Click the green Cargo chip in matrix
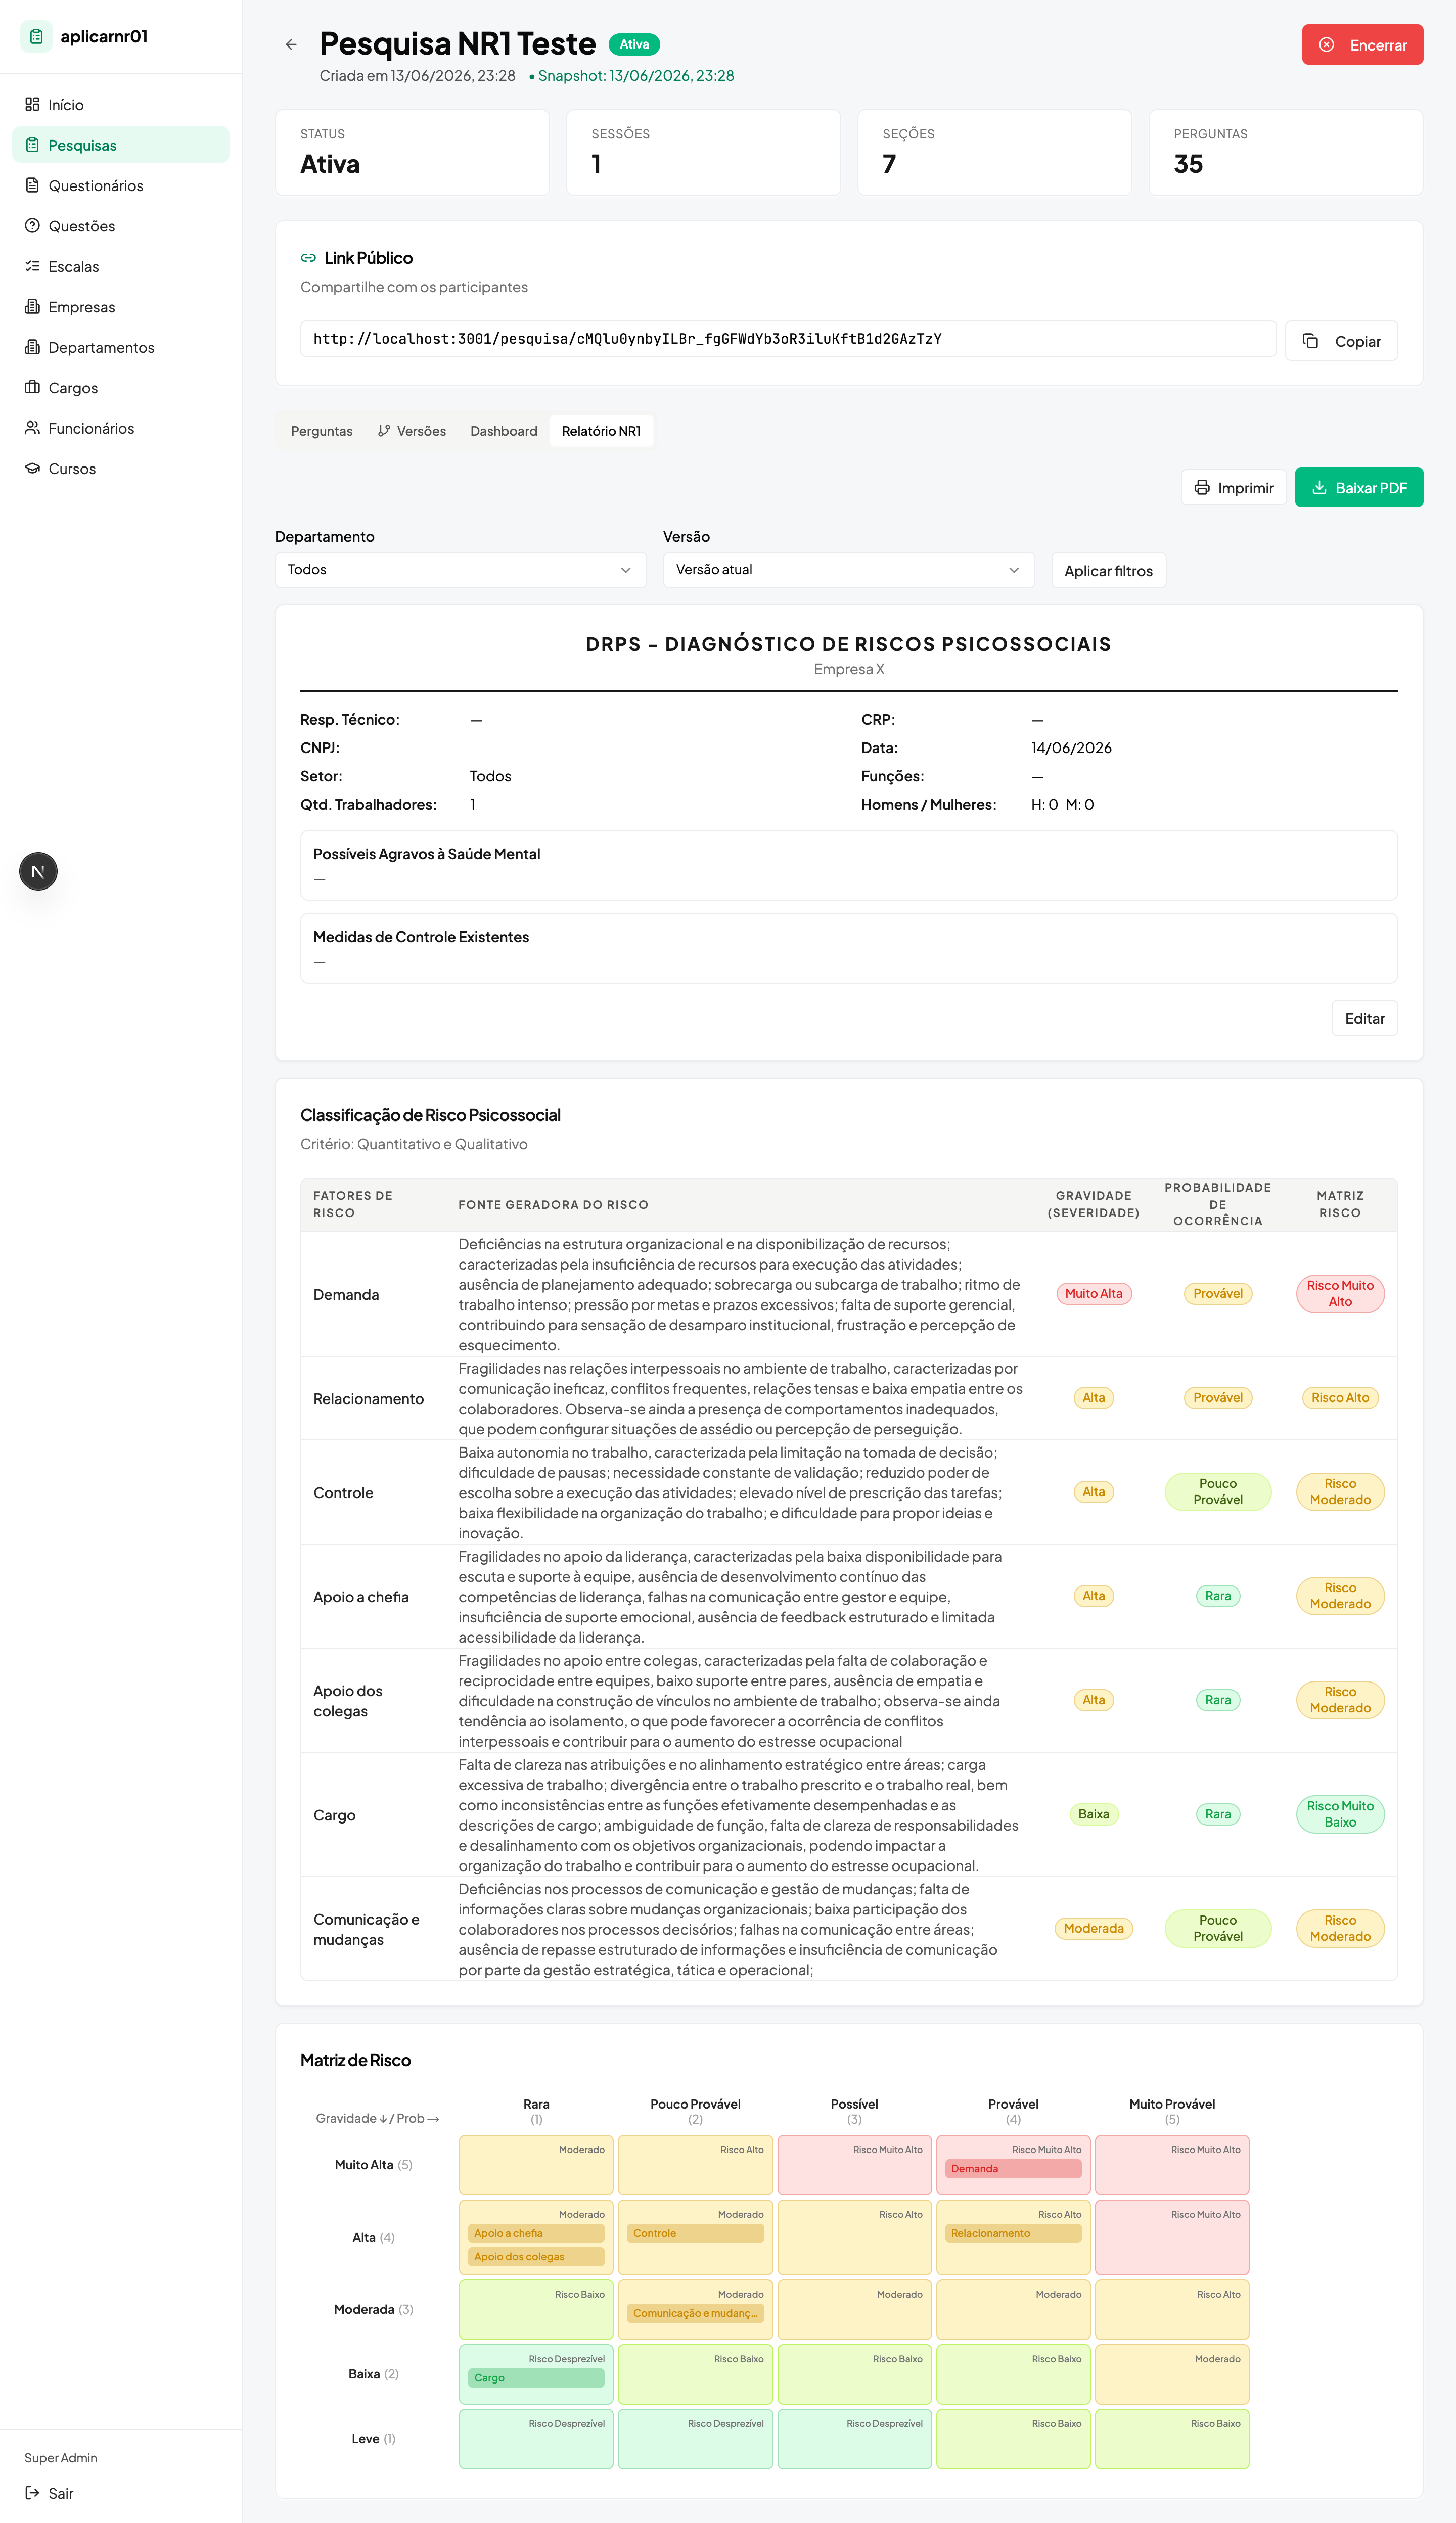 point(536,2378)
